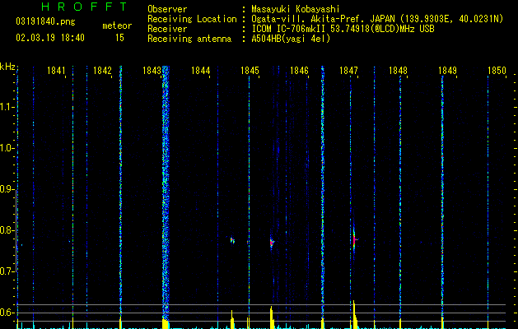Click the Receiver label
This screenshot has width=518, height=329.
click(167, 29)
